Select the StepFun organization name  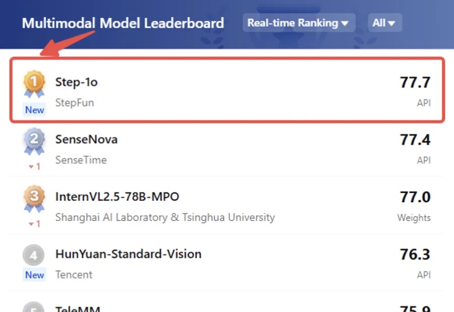click(x=75, y=103)
